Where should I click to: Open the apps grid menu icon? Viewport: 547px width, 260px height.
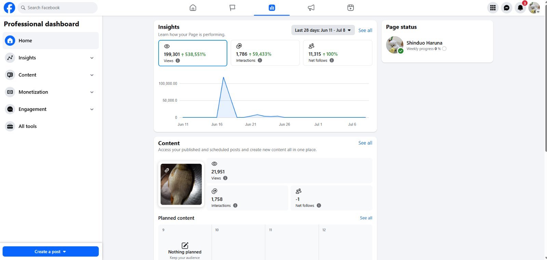493,8
